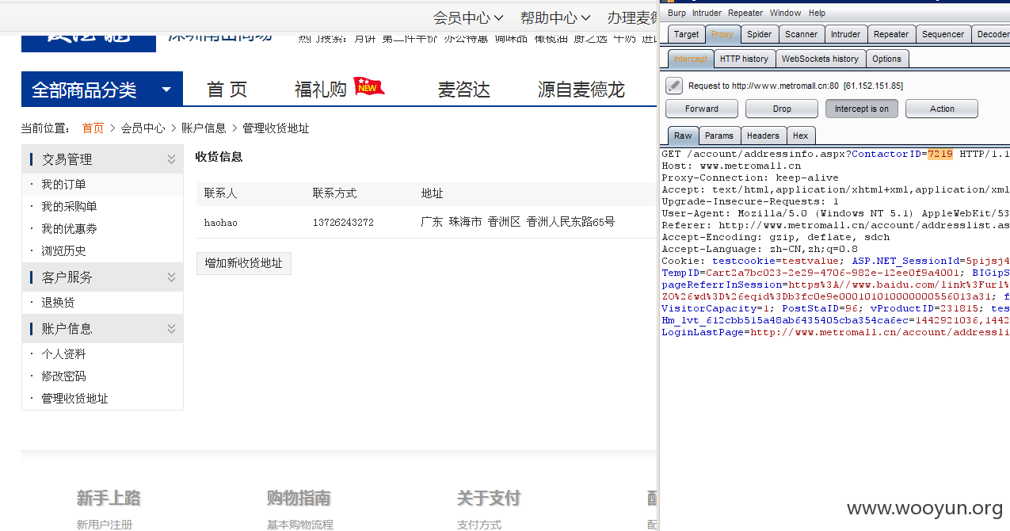Open the Intruder tool tab
Screen dimensions: 1010x531
(x=845, y=34)
